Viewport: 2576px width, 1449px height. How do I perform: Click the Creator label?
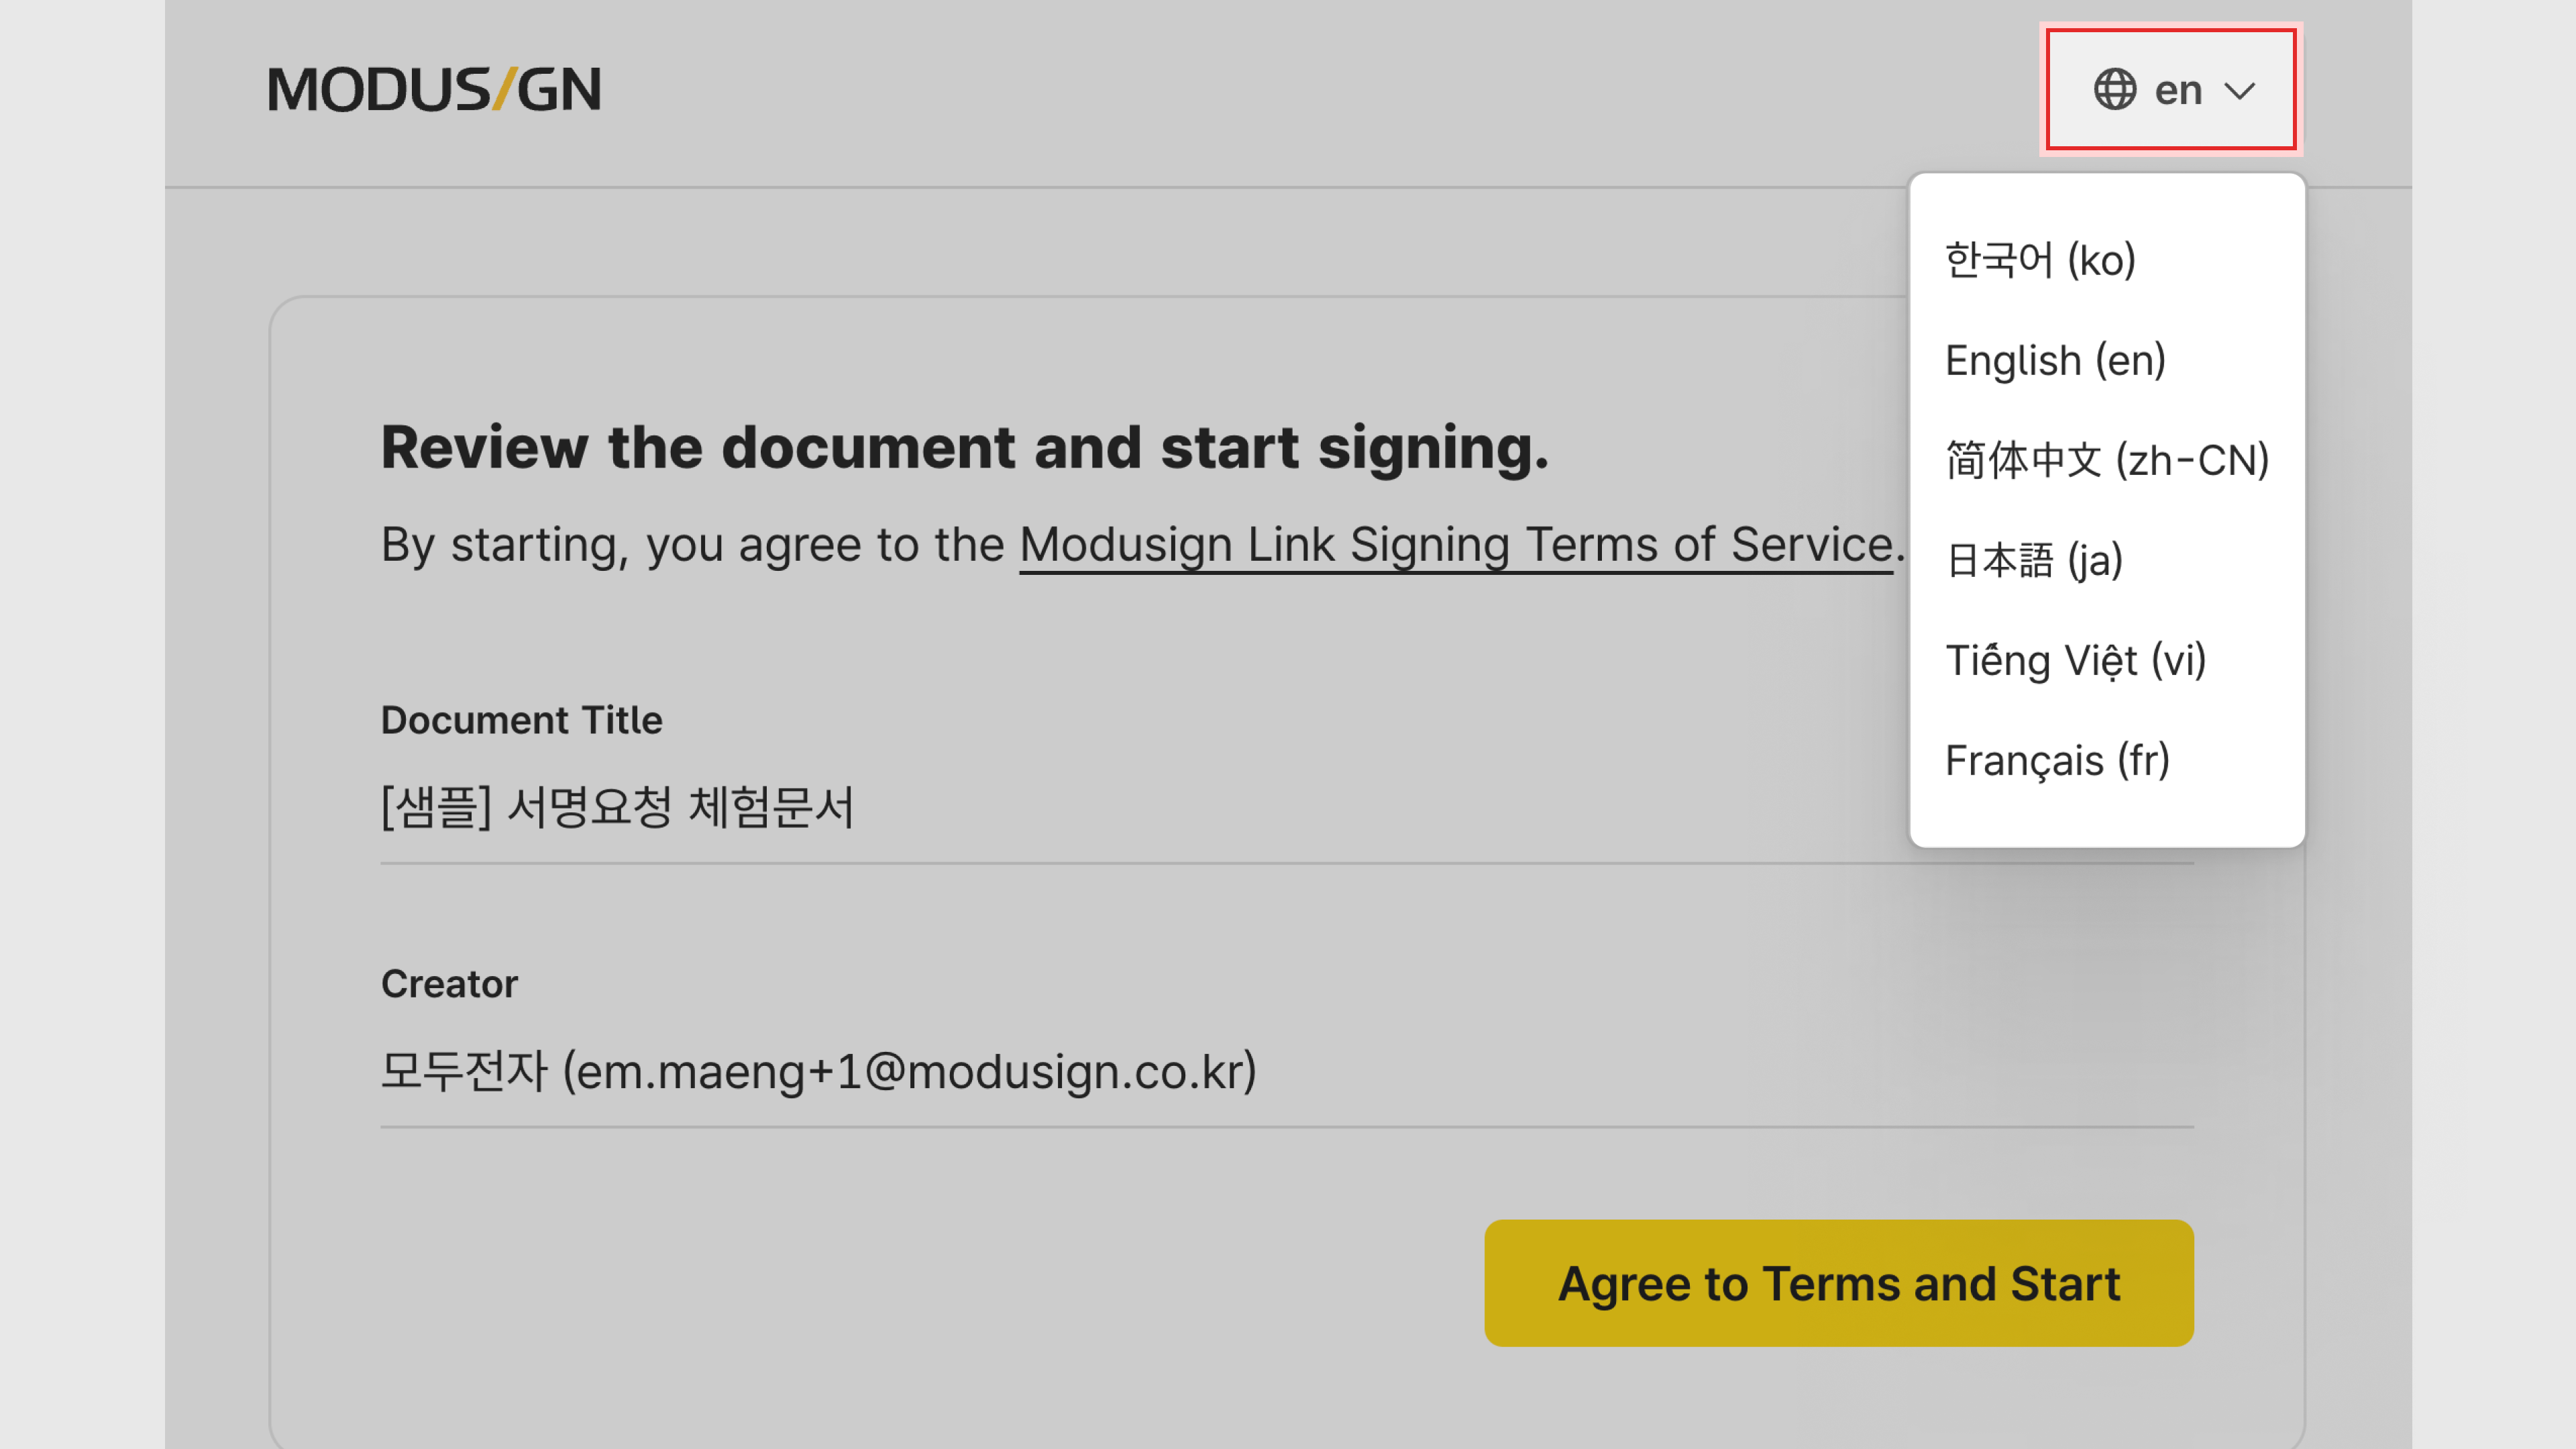449,984
